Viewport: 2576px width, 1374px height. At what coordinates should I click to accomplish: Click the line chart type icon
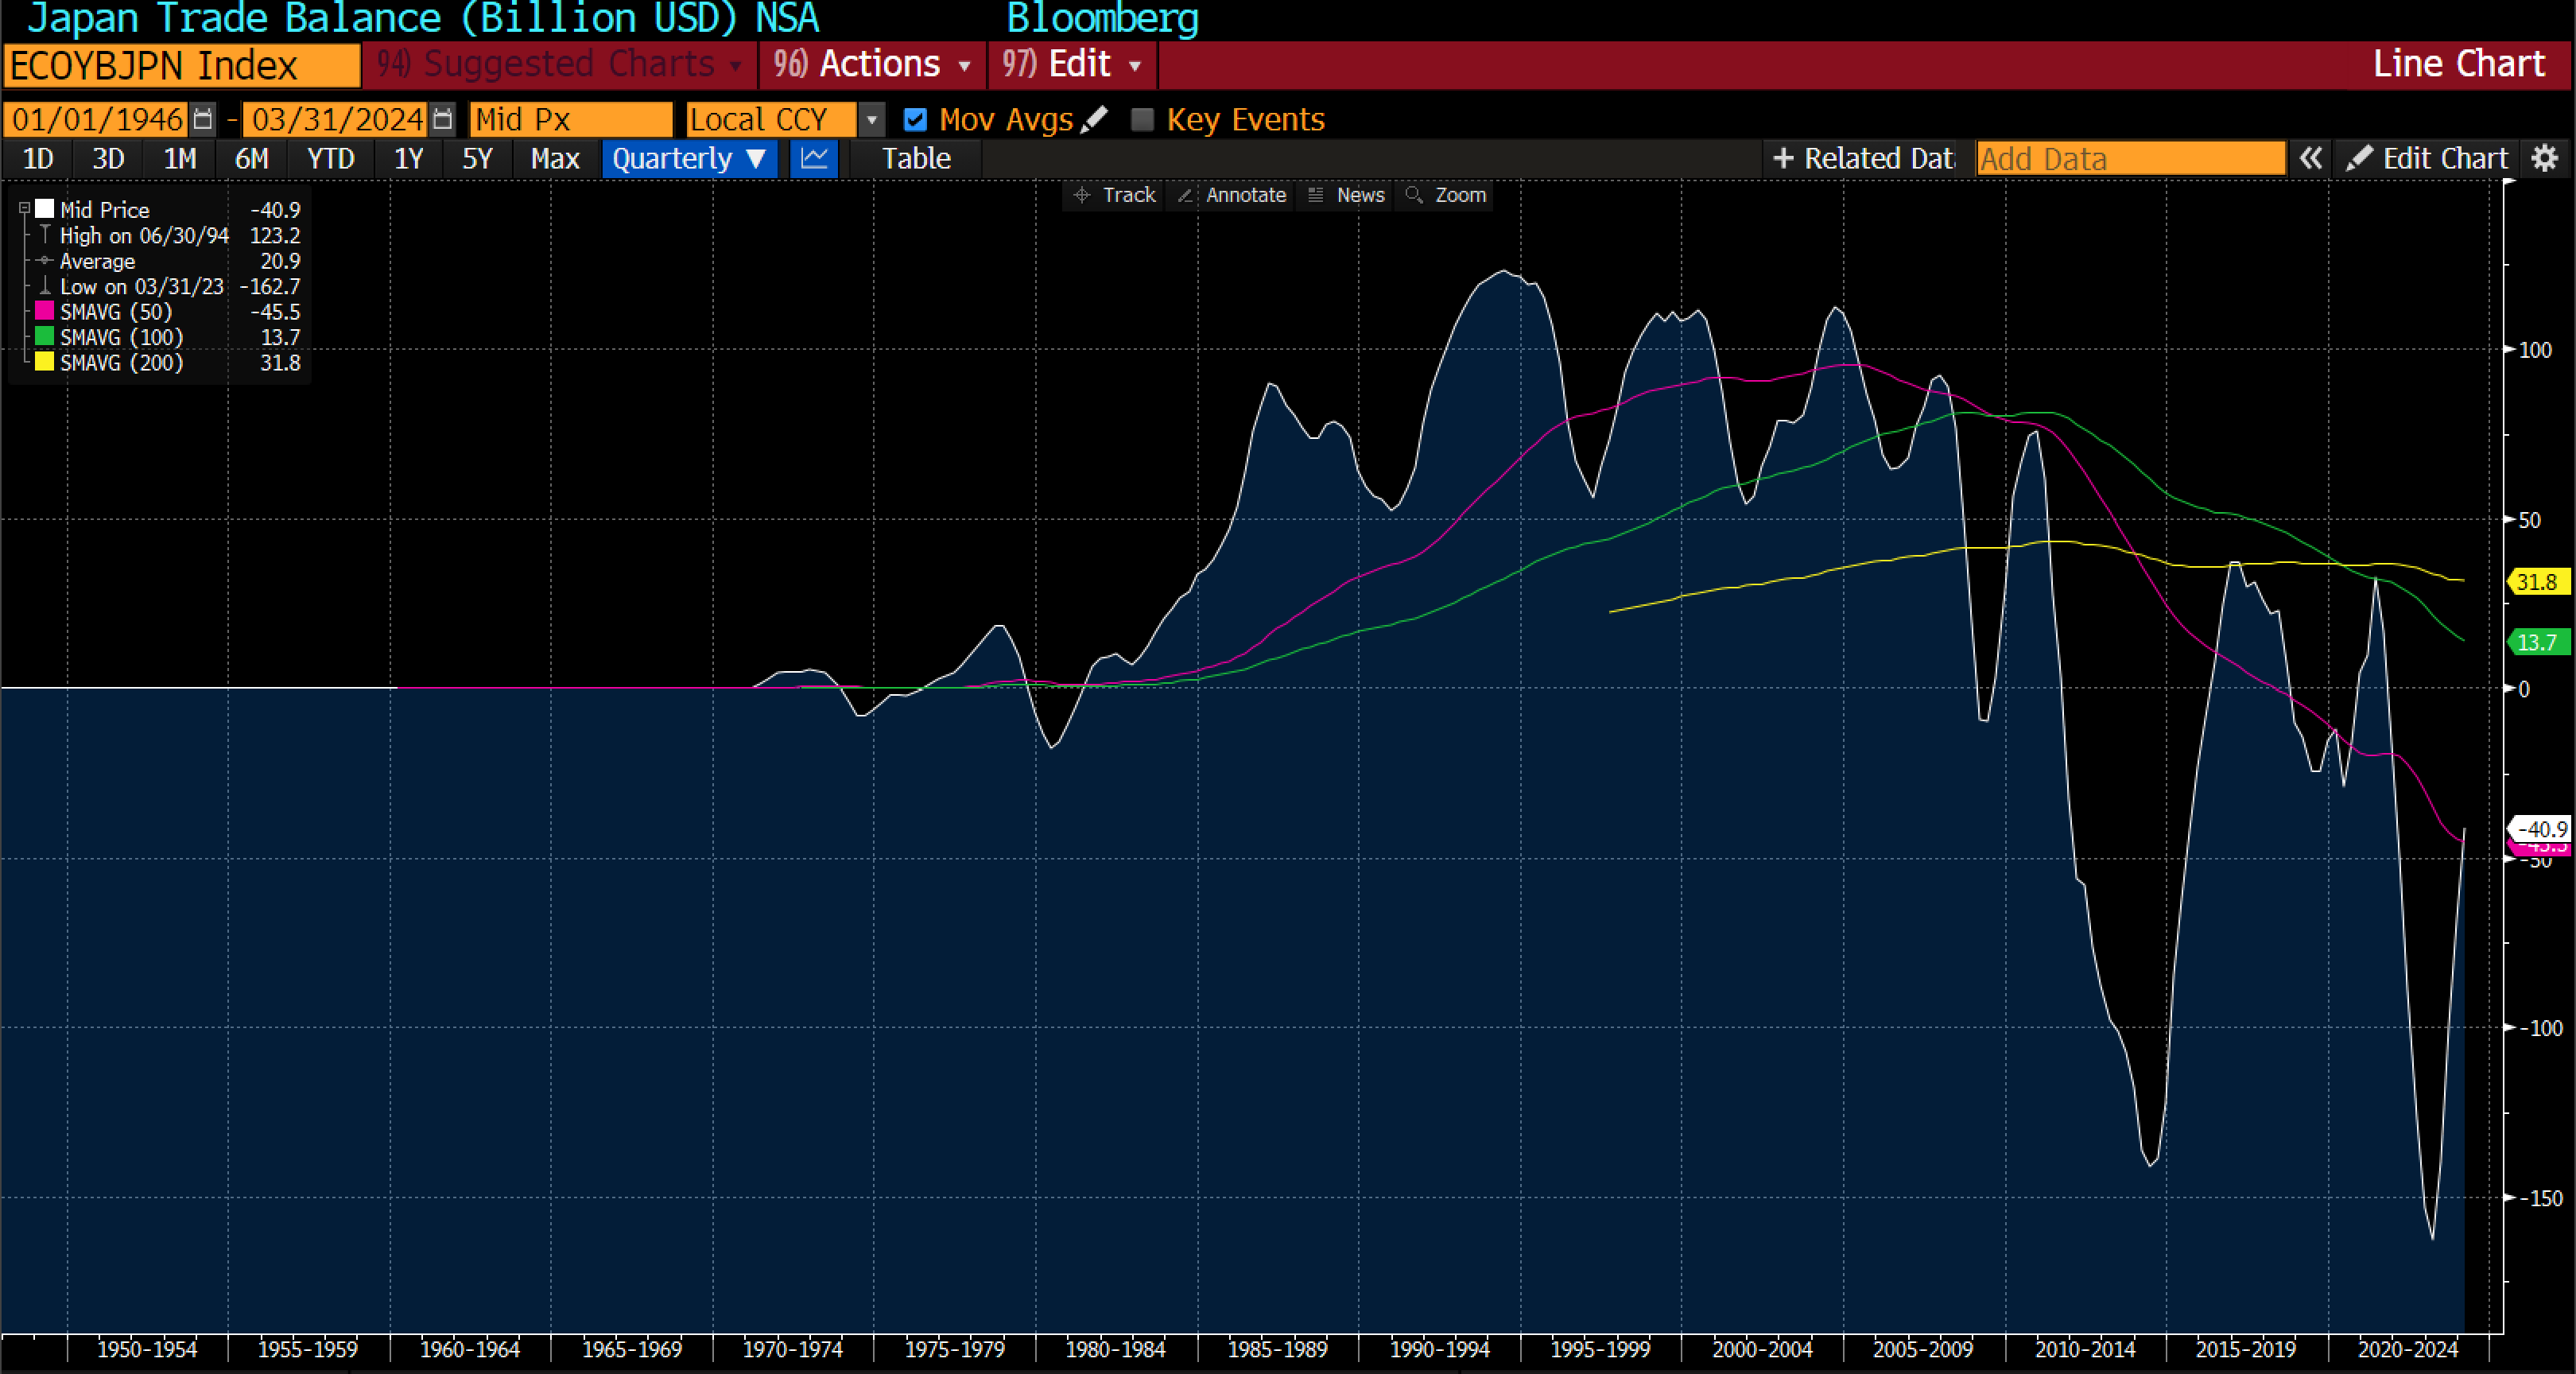(814, 159)
